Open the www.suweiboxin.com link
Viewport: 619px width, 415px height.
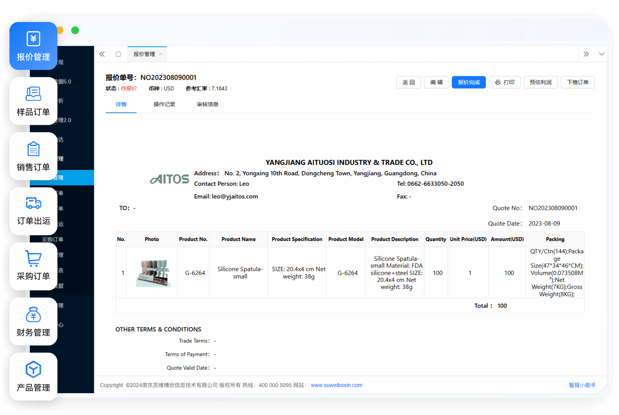point(336,385)
